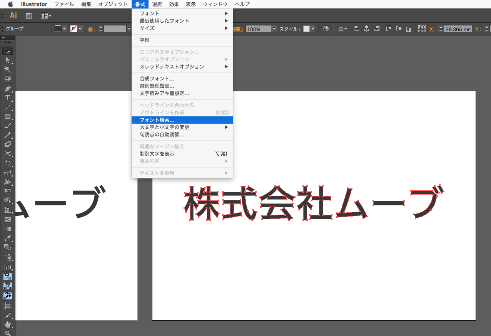The image size is (491, 336).
Task: Open Adobe Bridge via Br icon
Action: [x=28, y=16]
